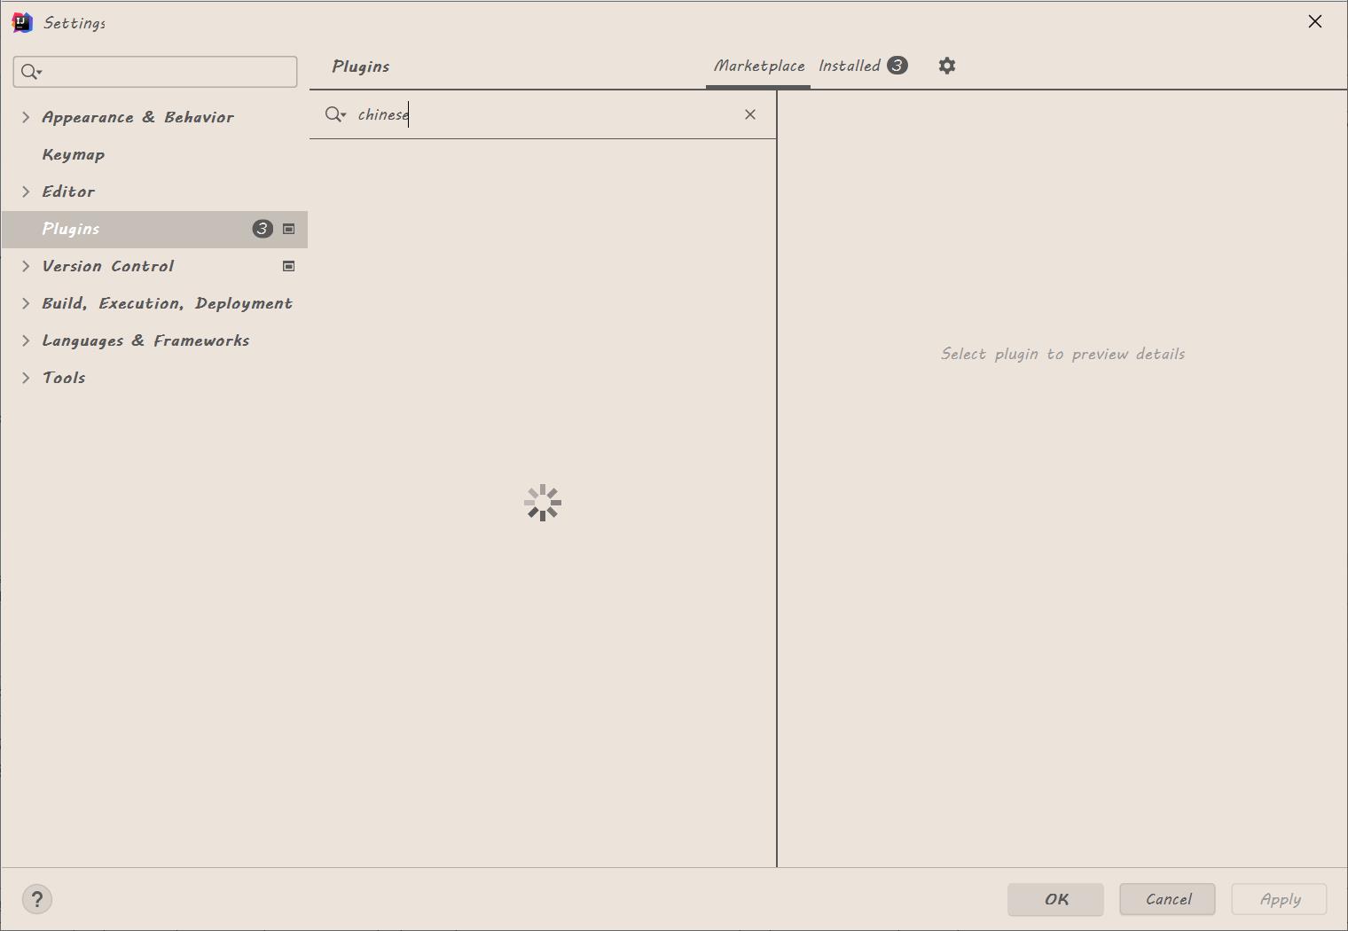
Task: Click the Plugins heading label
Action: click(361, 66)
